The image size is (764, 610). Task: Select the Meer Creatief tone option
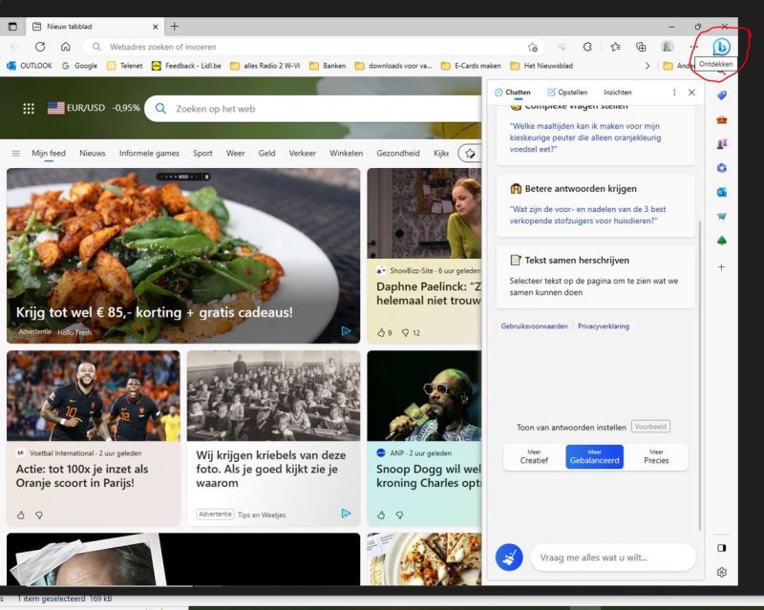[534, 456]
